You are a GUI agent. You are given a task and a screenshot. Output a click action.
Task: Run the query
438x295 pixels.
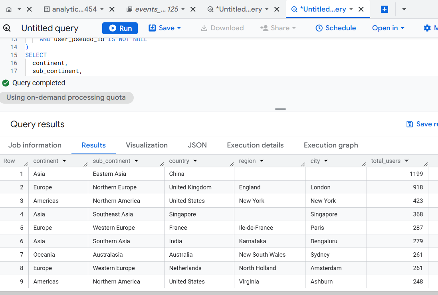(120, 28)
